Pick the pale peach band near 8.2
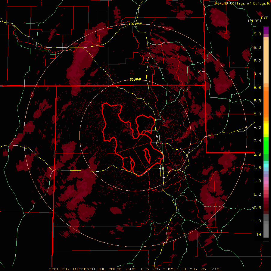The width and height of the screenshot is (271, 271). click(266, 62)
